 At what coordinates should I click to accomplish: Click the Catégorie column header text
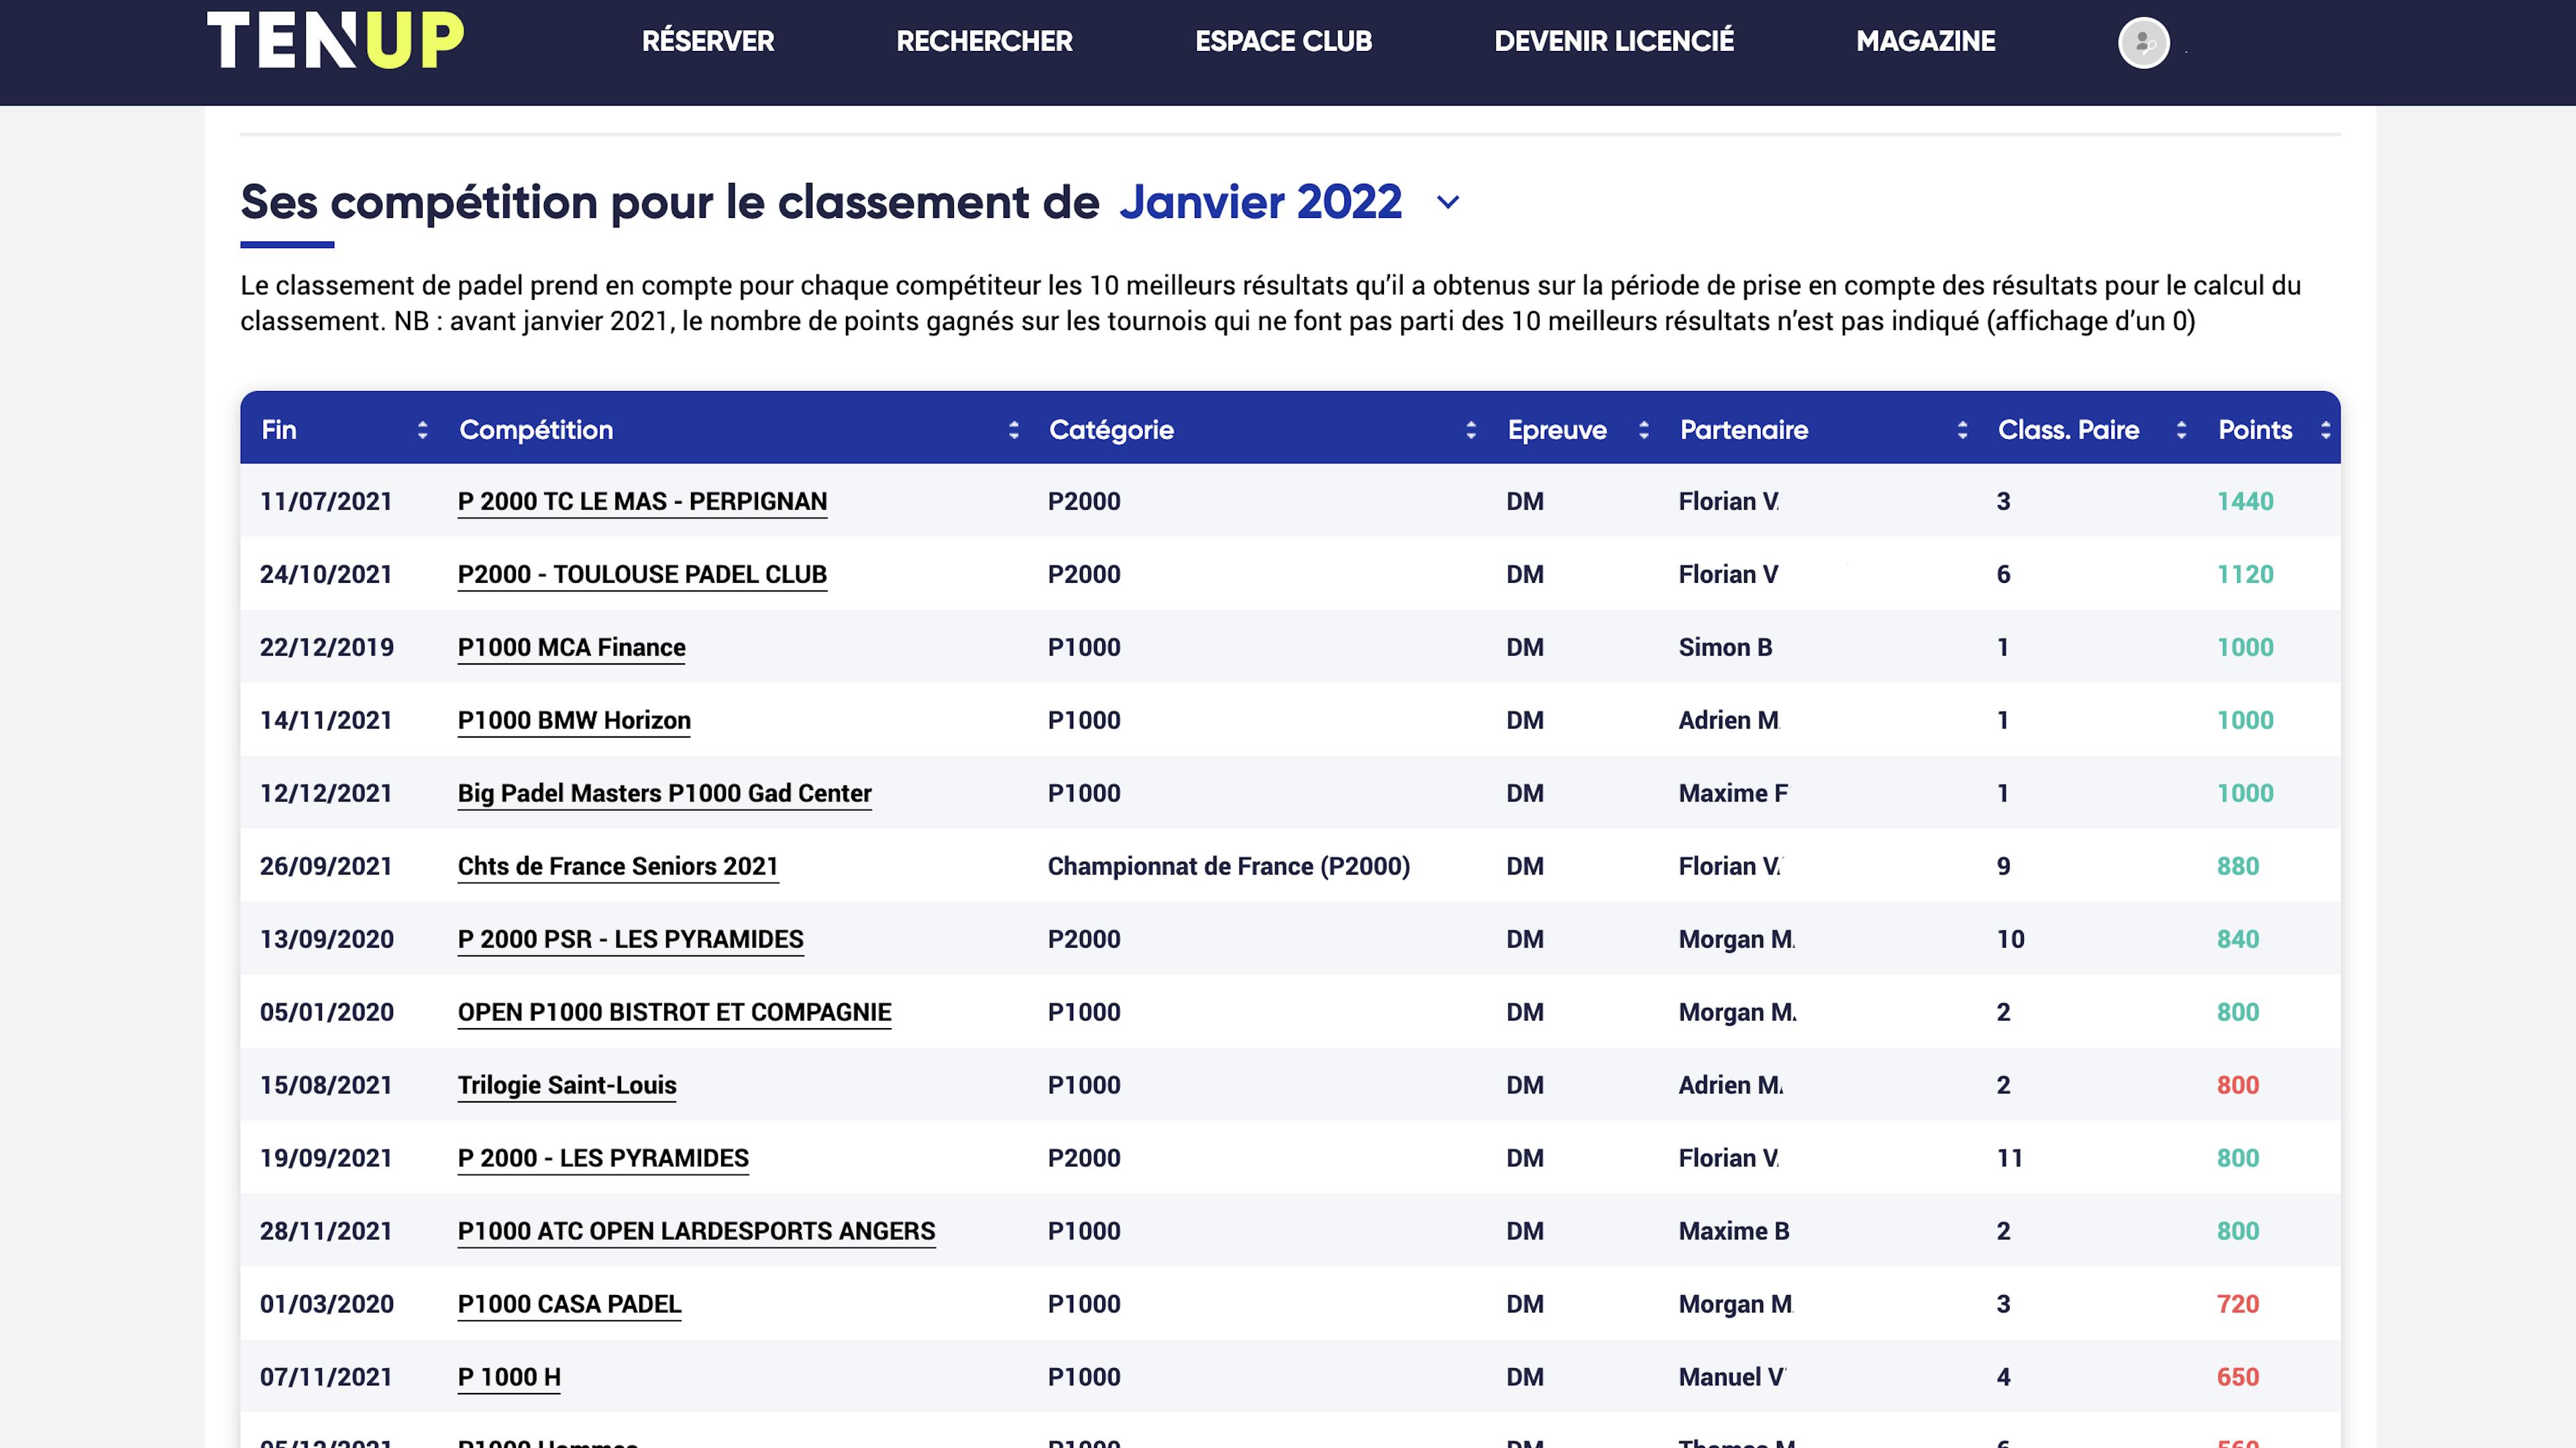pos(1111,430)
